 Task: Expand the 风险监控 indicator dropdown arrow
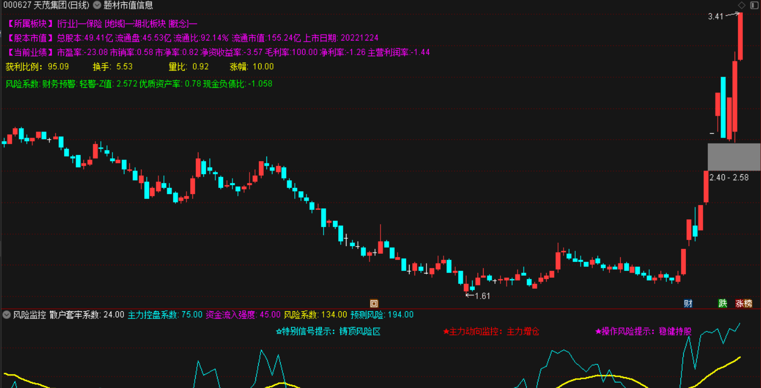point(7,315)
